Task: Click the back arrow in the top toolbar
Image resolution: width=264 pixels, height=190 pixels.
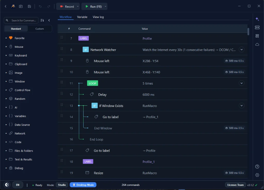Action: (x=6, y=6)
